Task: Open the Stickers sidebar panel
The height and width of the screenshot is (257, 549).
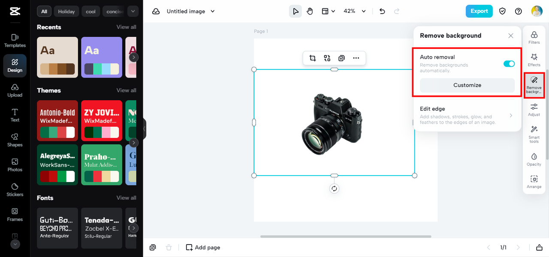Action: pyautogui.click(x=15, y=190)
